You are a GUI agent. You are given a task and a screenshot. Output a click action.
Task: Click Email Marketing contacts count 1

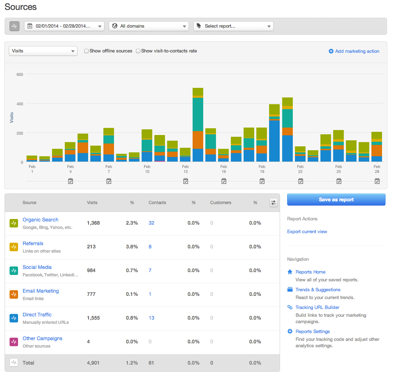click(x=150, y=294)
